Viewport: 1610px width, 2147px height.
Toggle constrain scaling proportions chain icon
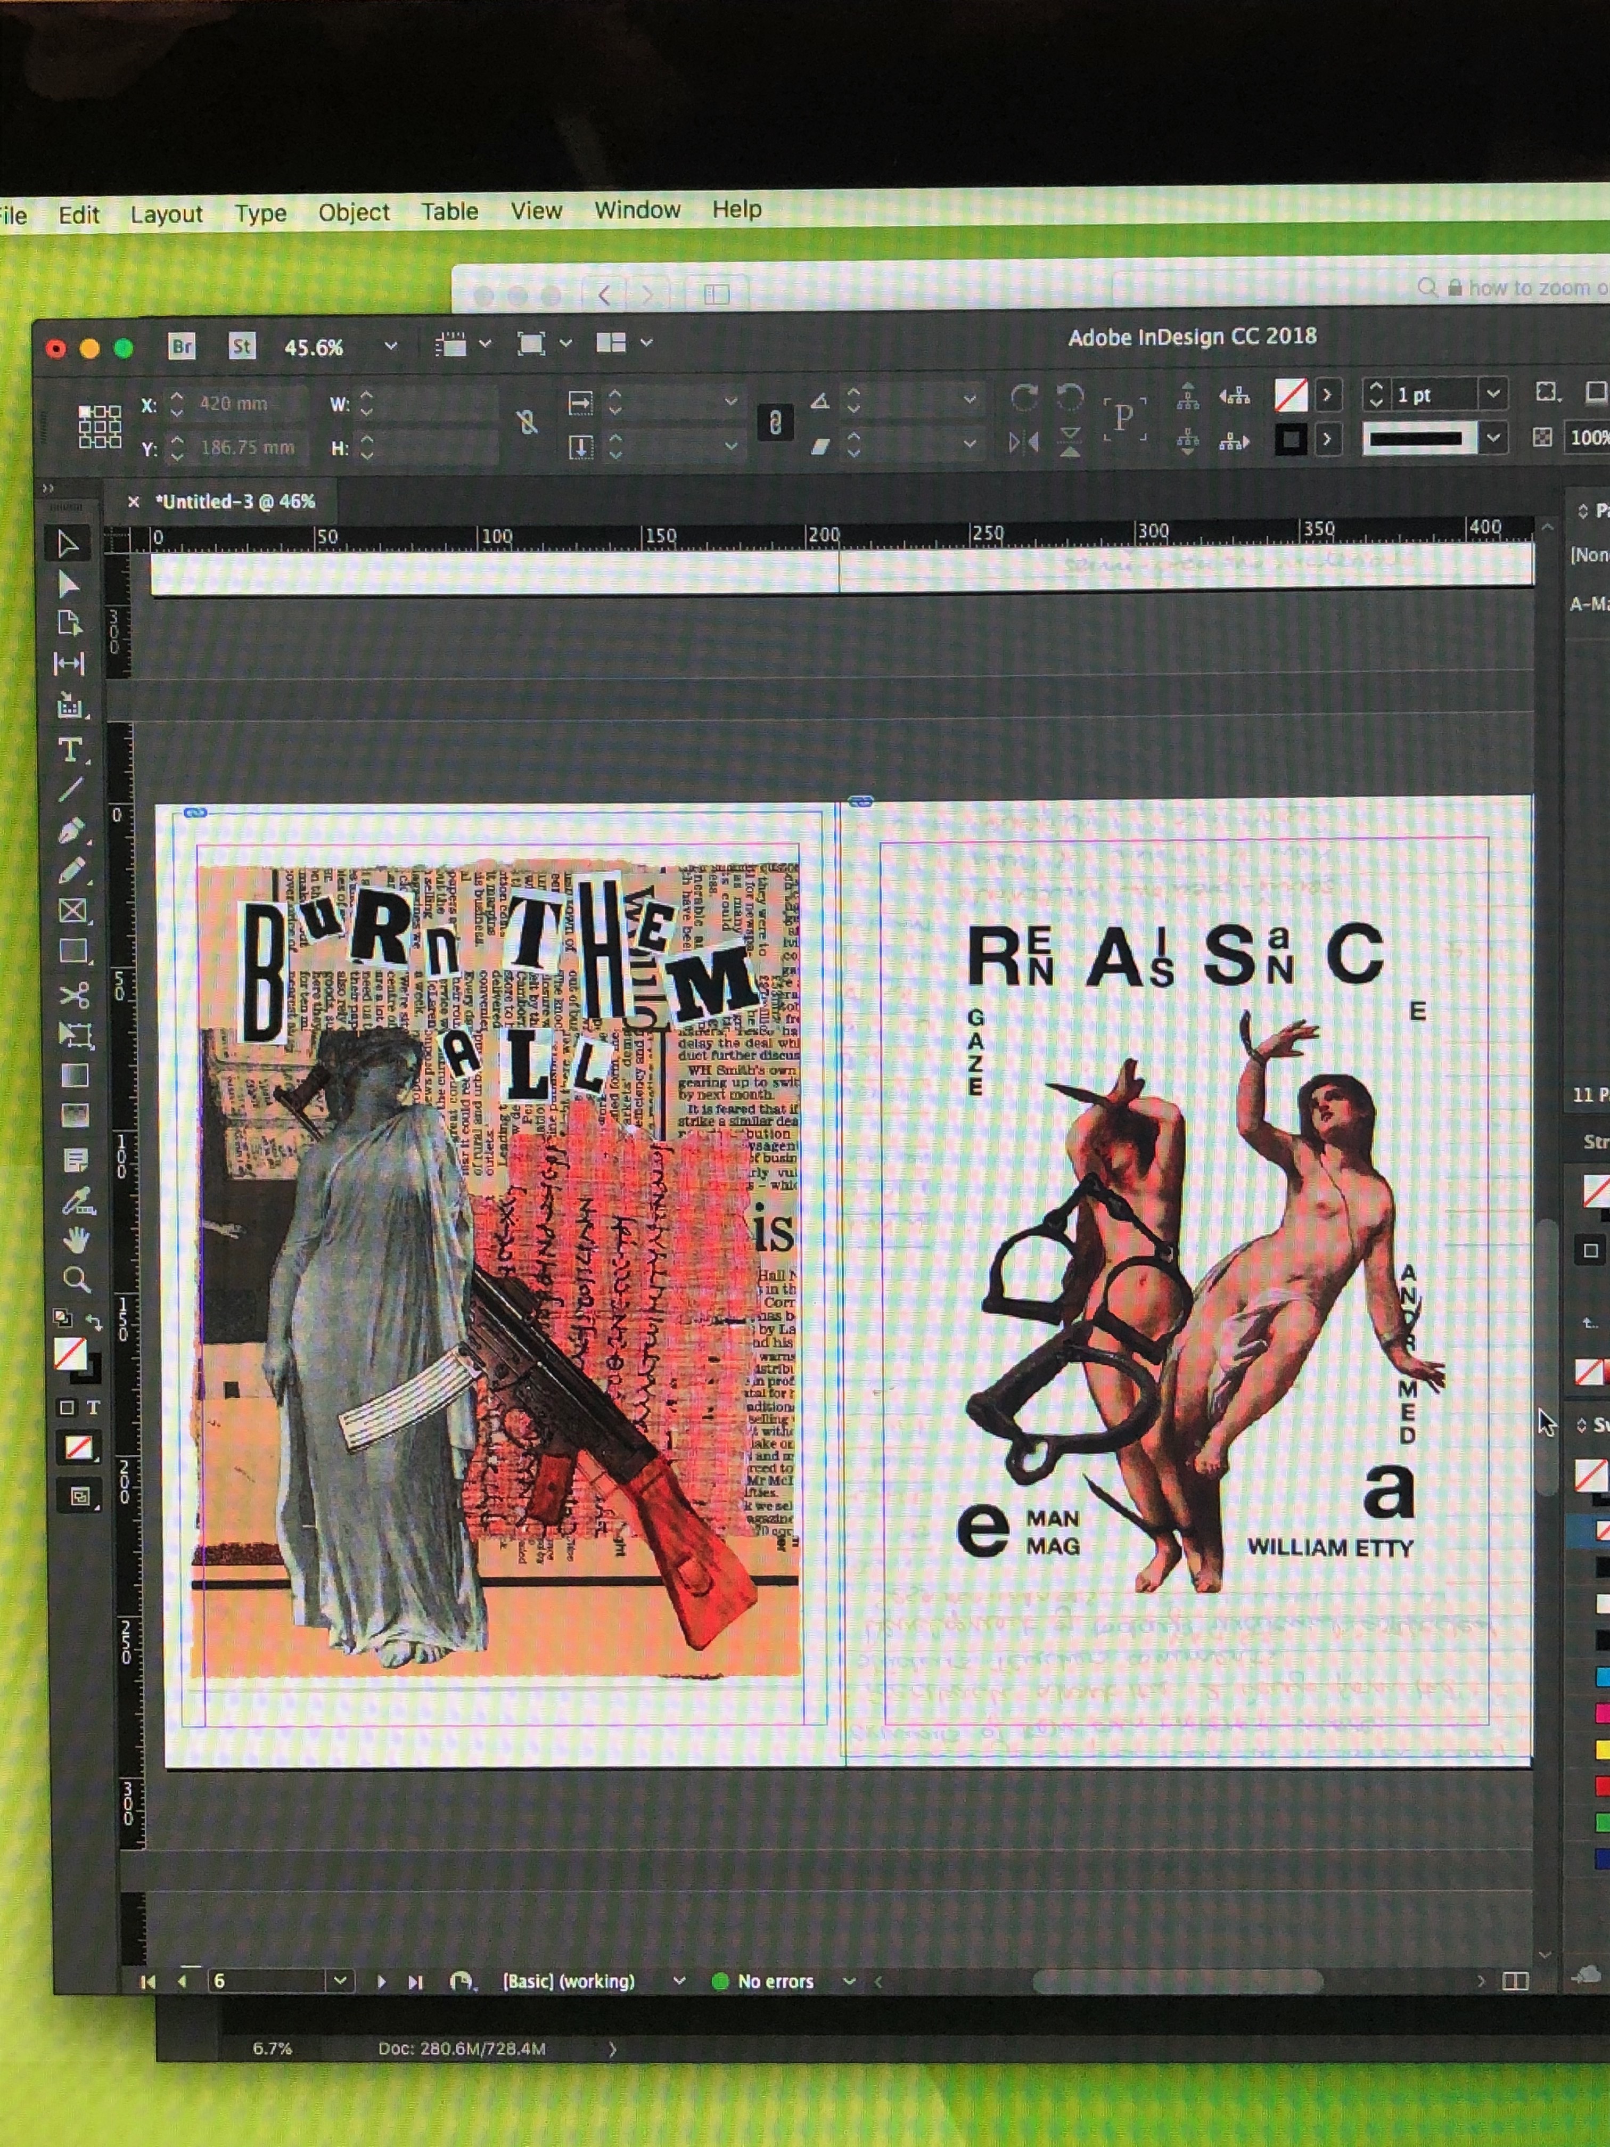point(775,422)
